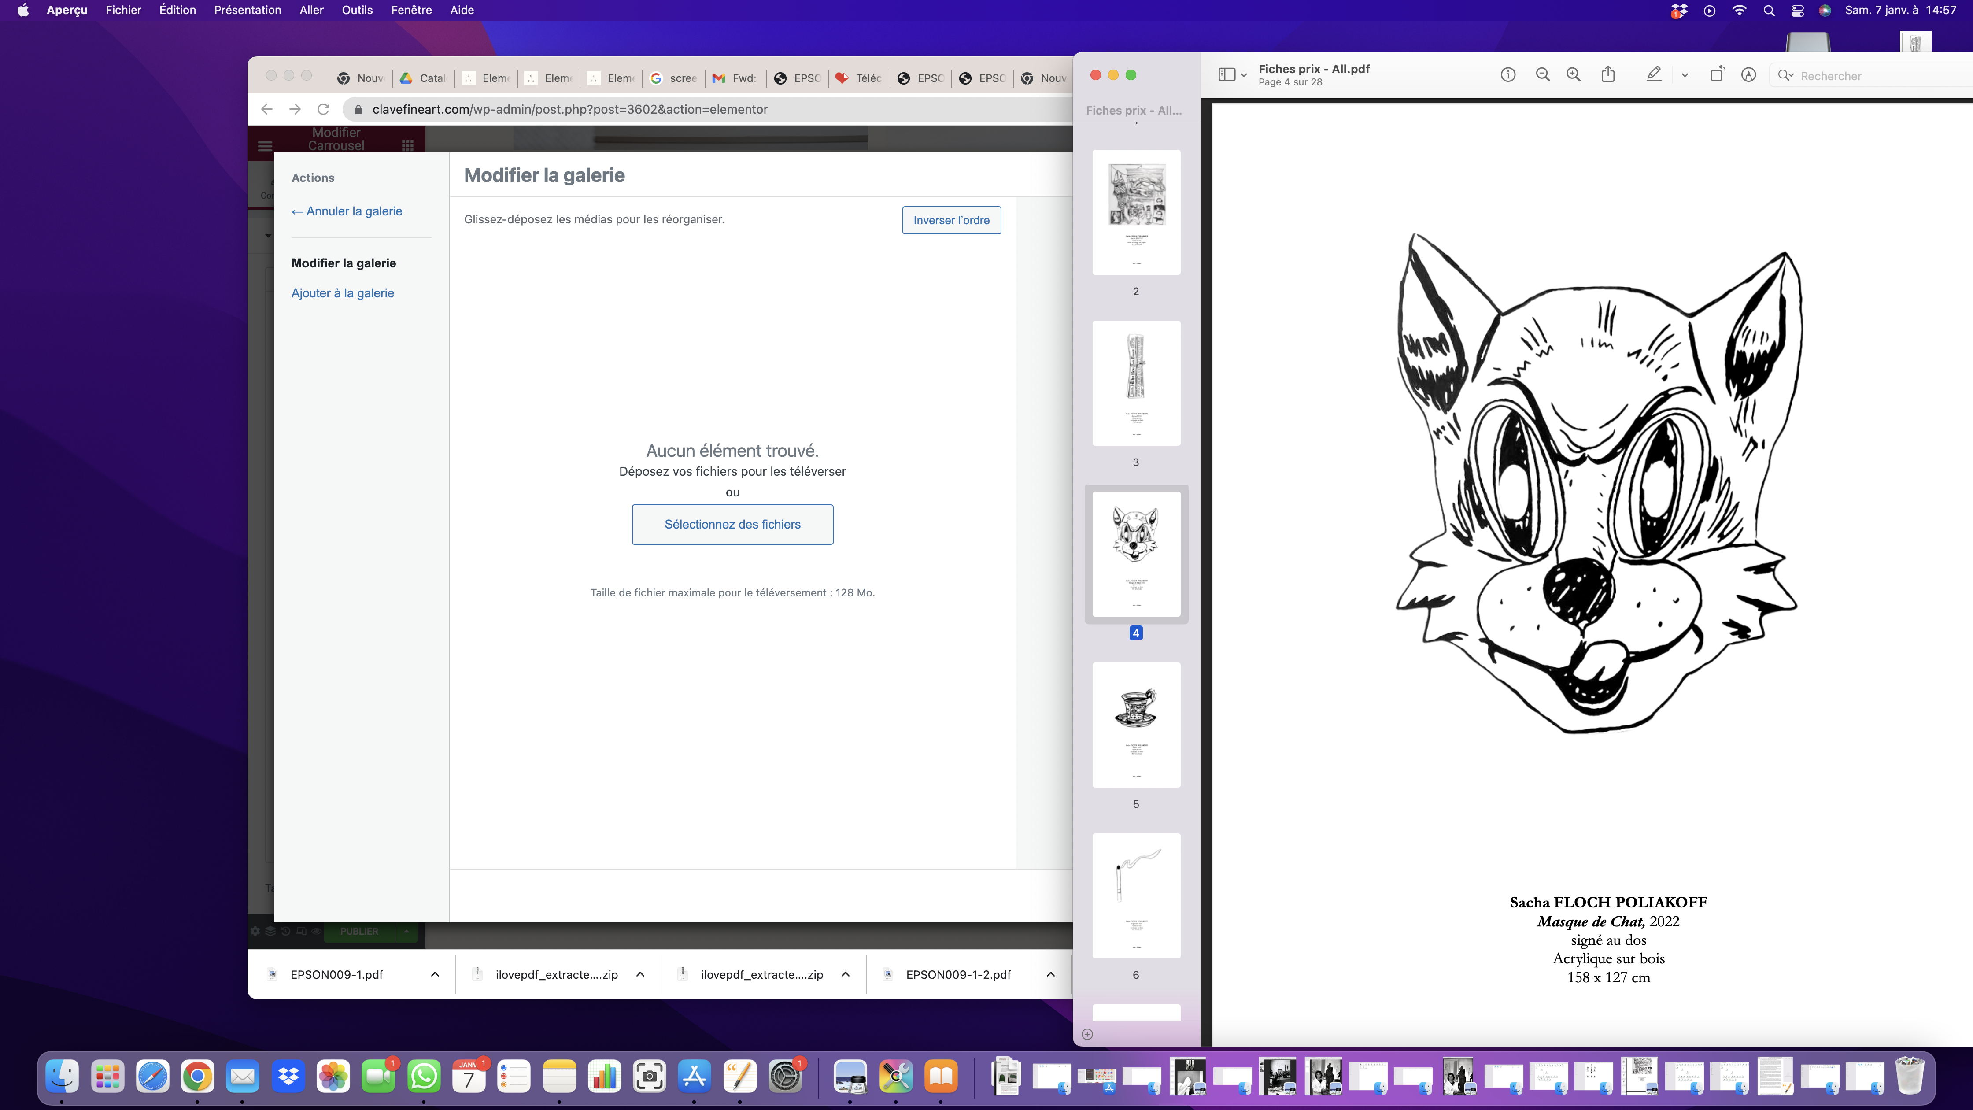Image resolution: width=1973 pixels, height=1110 pixels.
Task: Click Inverser l'ordre button
Action: click(951, 220)
